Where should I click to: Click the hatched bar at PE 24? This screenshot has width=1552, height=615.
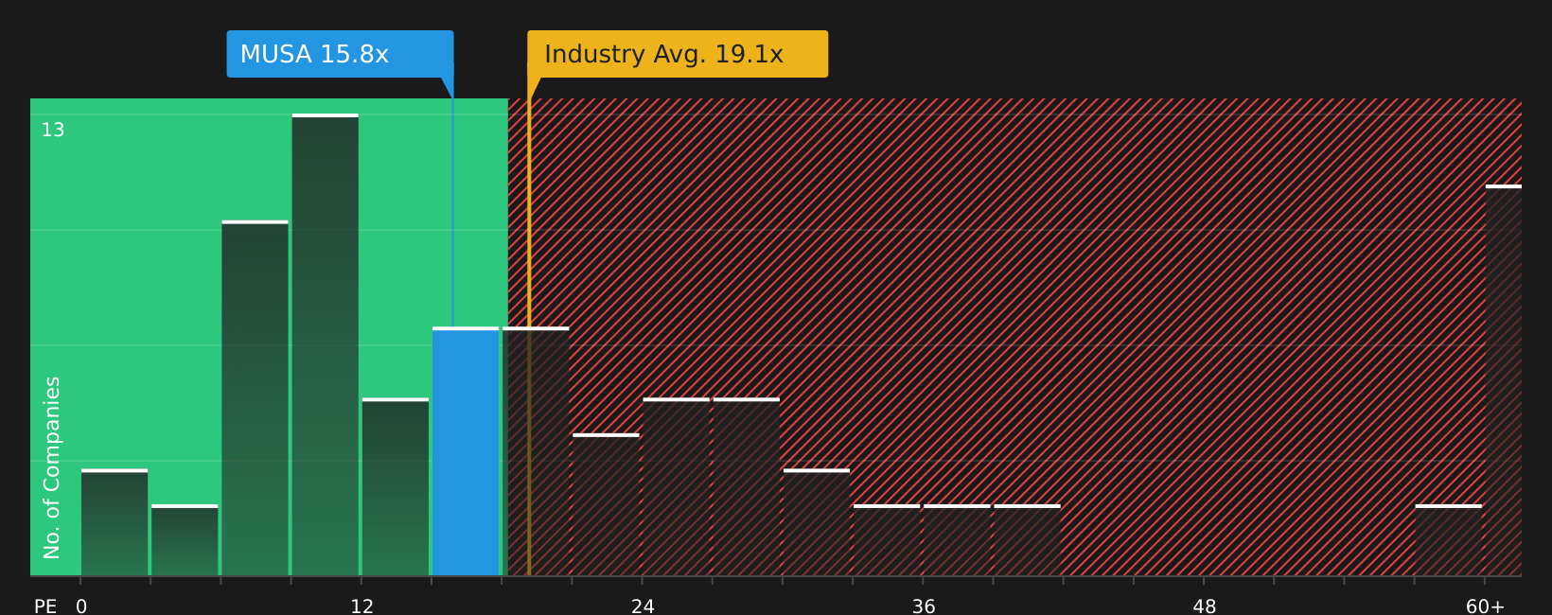[676, 487]
